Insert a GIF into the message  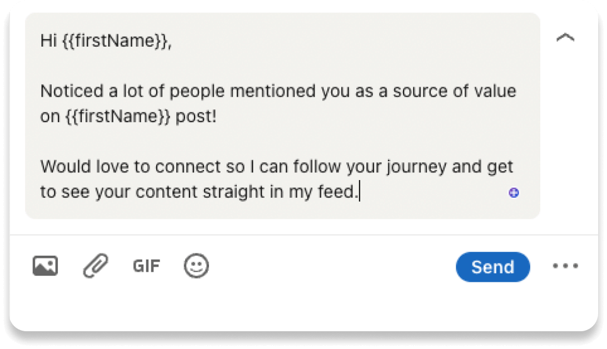tap(146, 266)
